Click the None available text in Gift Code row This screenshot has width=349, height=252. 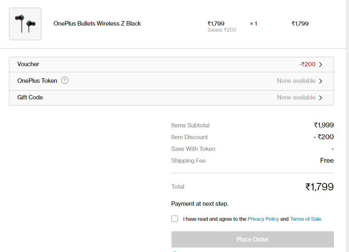click(296, 97)
